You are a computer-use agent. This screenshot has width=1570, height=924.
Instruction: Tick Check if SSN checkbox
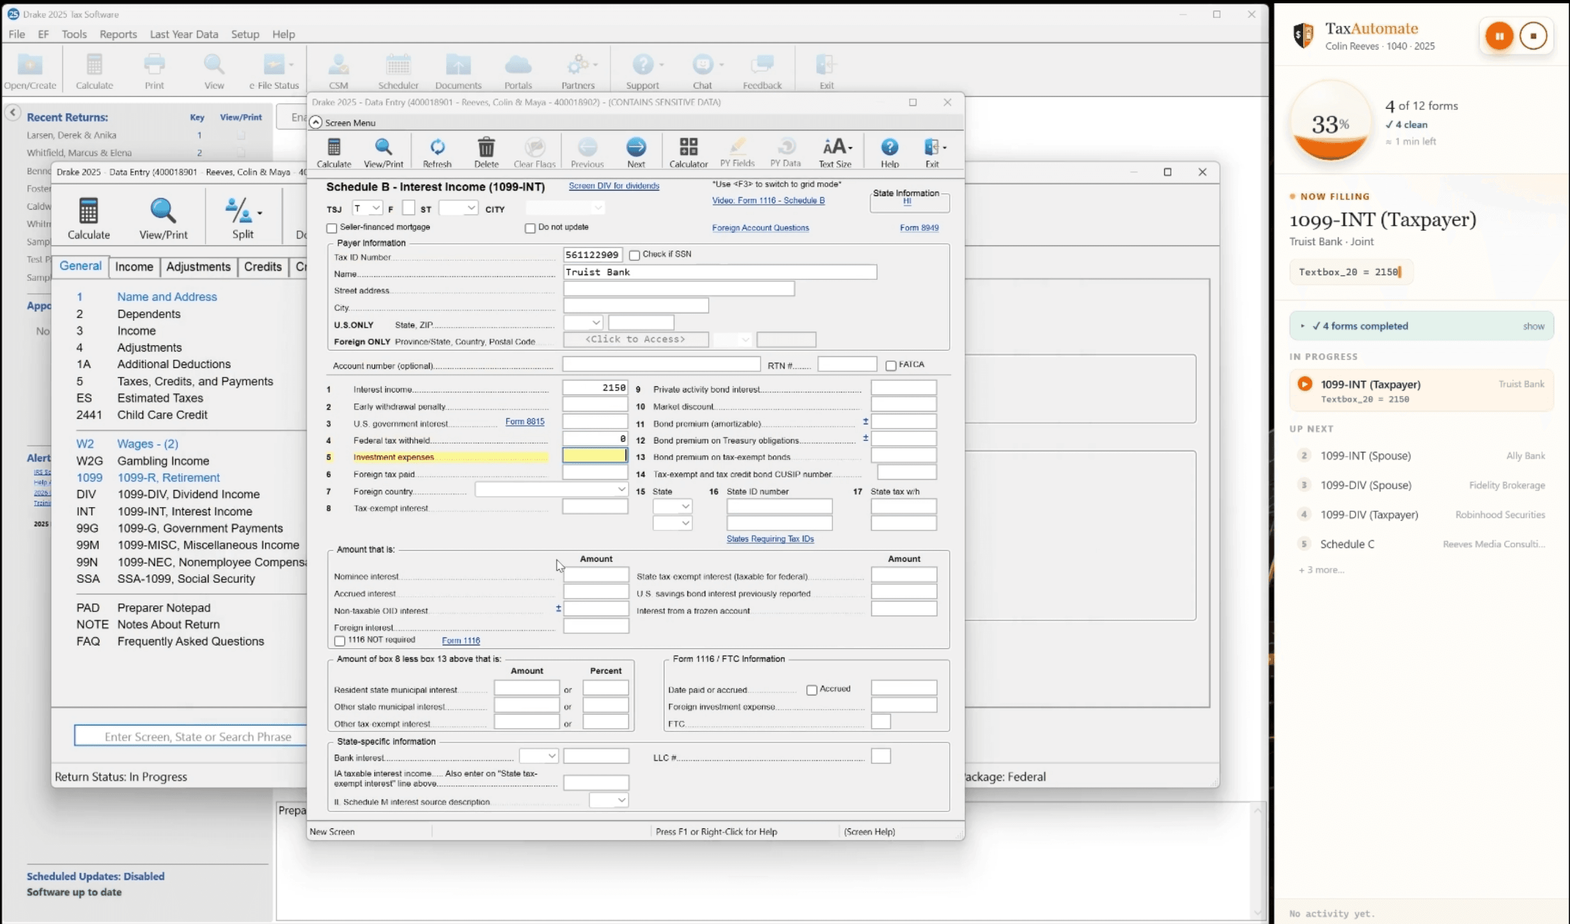634,255
